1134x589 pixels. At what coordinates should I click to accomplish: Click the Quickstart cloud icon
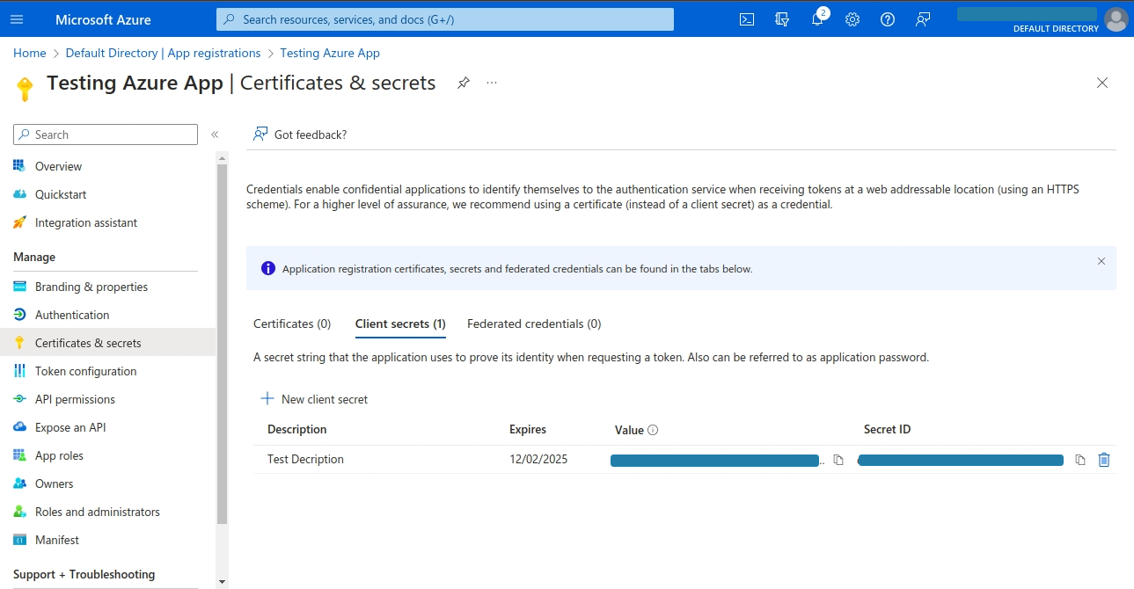point(19,194)
